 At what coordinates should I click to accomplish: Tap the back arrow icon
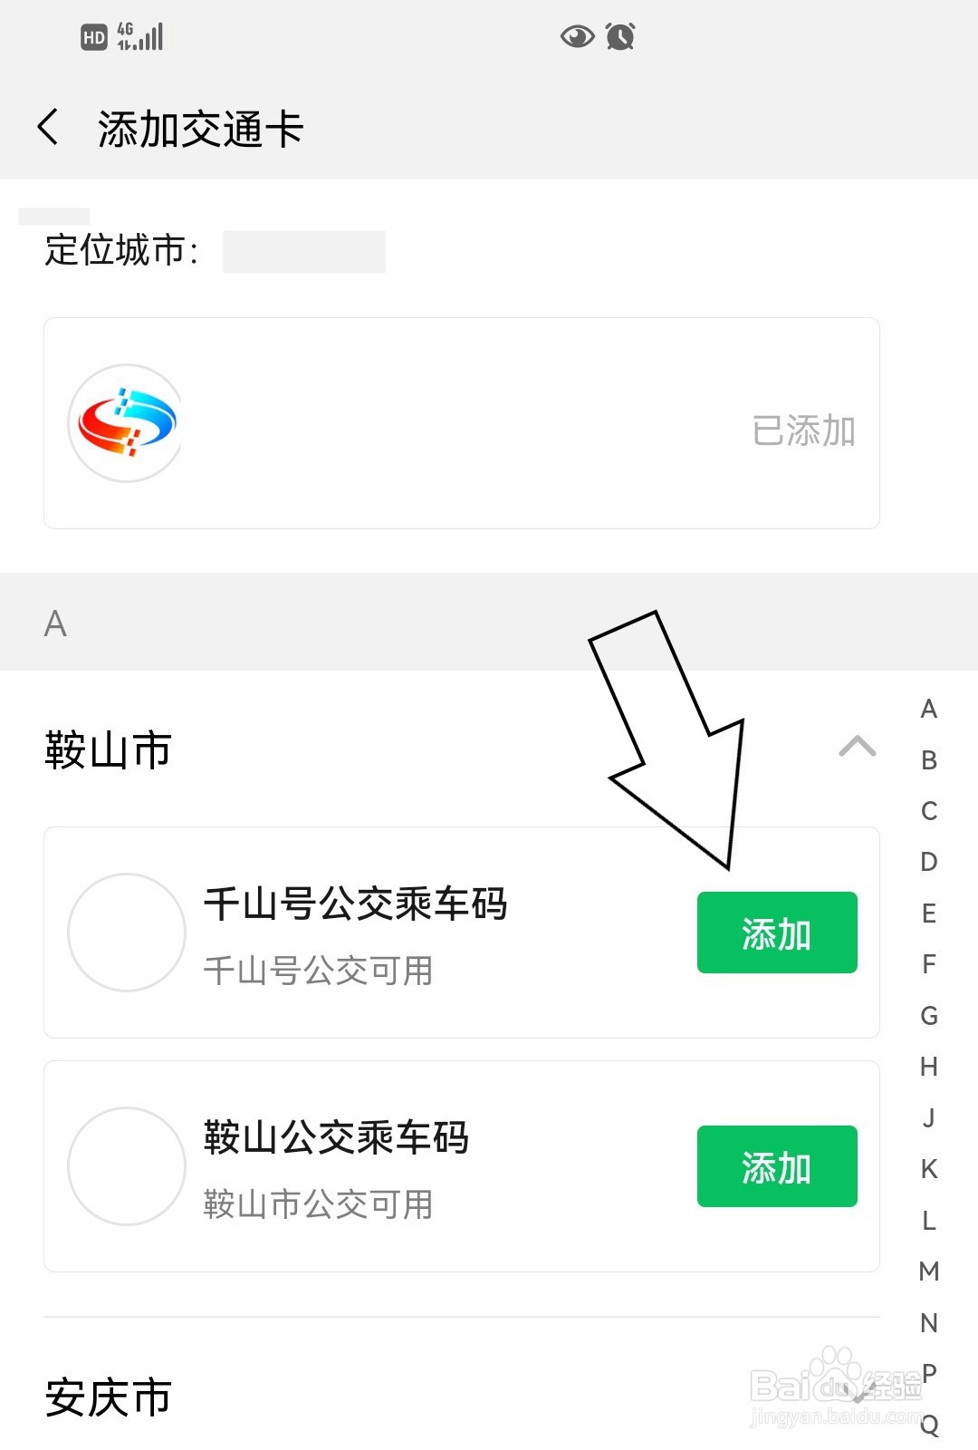coord(49,128)
